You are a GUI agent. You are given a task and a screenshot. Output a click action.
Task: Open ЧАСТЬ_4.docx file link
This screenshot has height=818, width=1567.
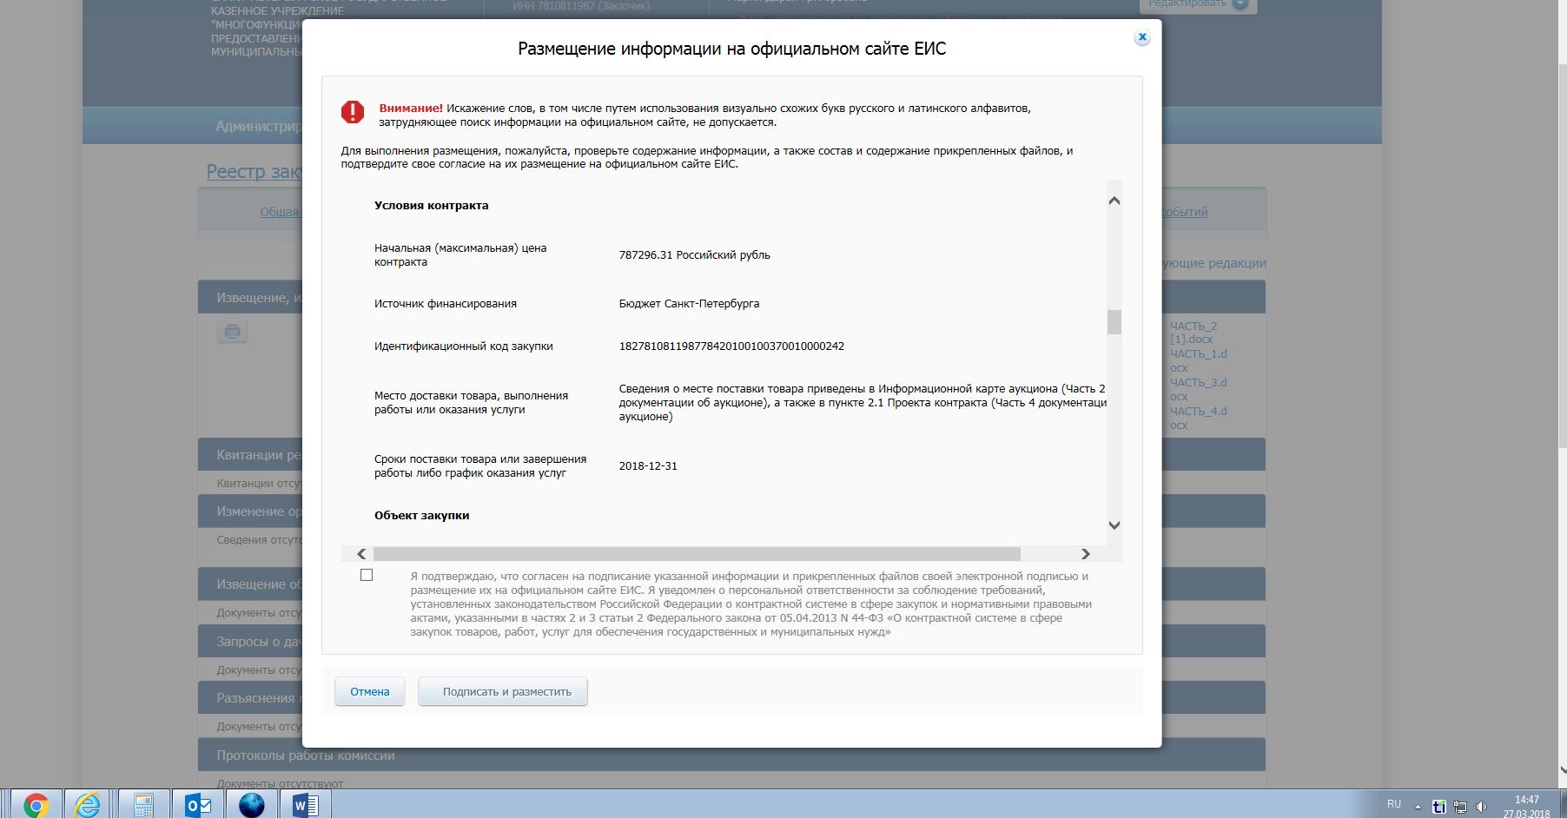pyautogui.click(x=1198, y=418)
